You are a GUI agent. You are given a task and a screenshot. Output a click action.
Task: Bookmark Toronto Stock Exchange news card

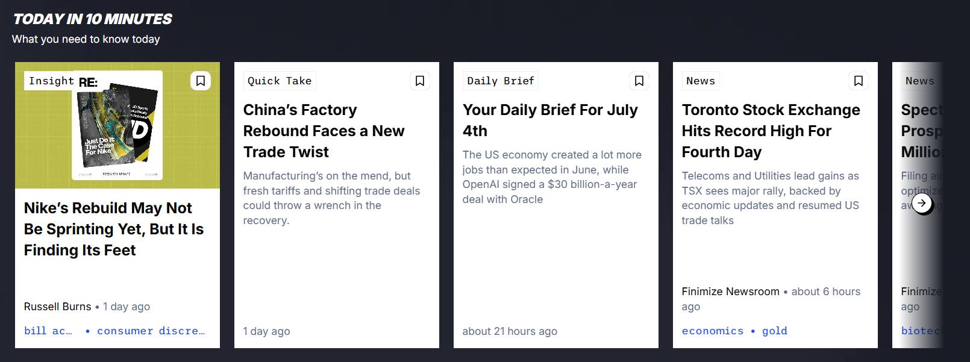pyautogui.click(x=859, y=81)
